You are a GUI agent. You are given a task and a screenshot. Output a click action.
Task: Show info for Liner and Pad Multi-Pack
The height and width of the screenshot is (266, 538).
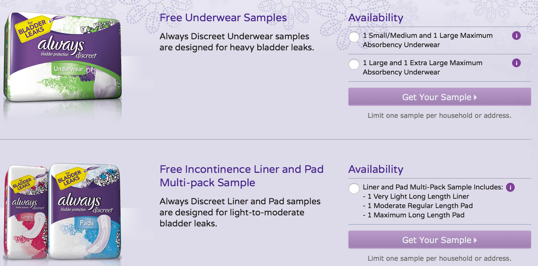click(x=510, y=187)
